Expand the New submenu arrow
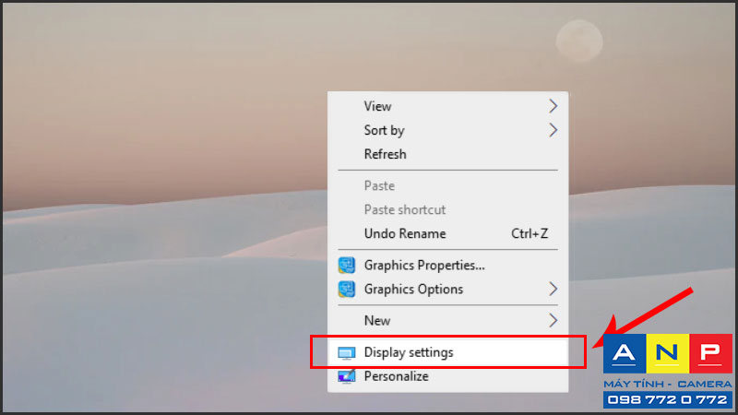 [x=553, y=320]
